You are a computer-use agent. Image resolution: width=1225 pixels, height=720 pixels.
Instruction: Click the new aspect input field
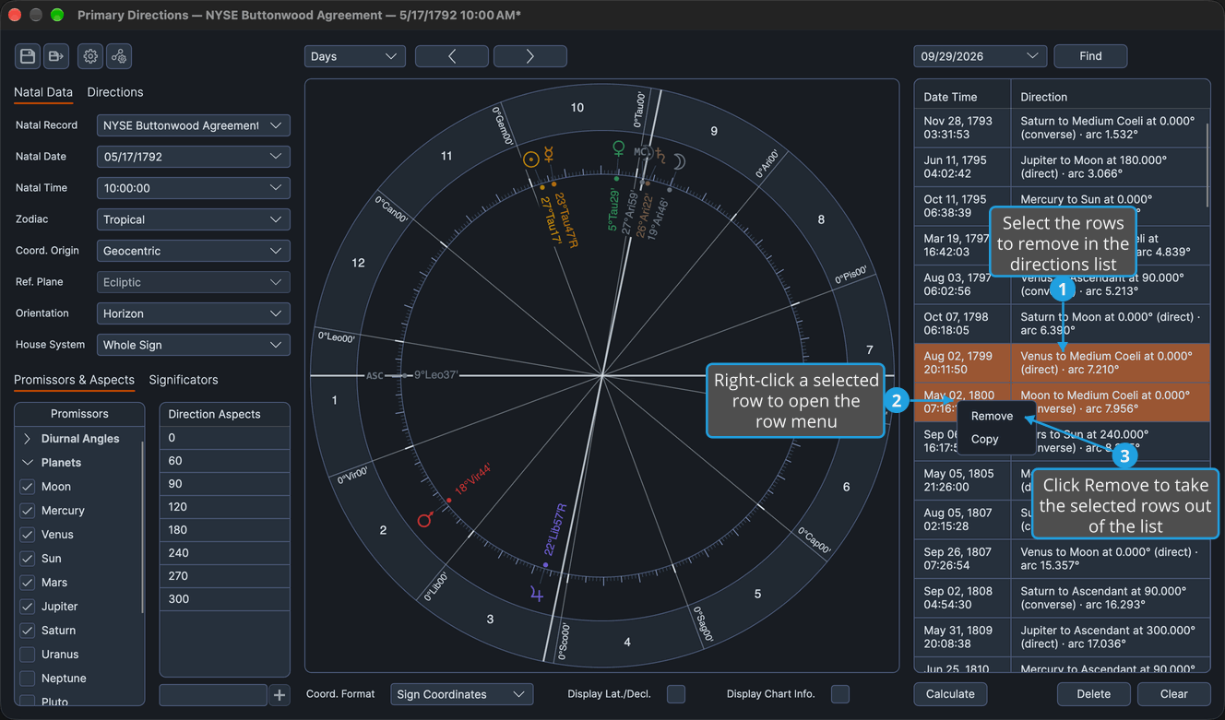(213, 695)
